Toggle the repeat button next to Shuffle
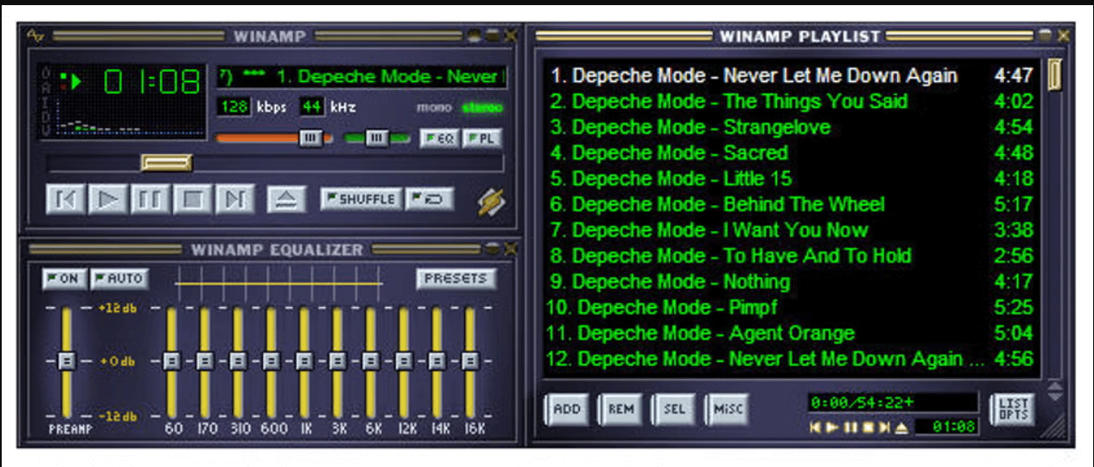Screen dimensions: 1094x467 coord(429,199)
